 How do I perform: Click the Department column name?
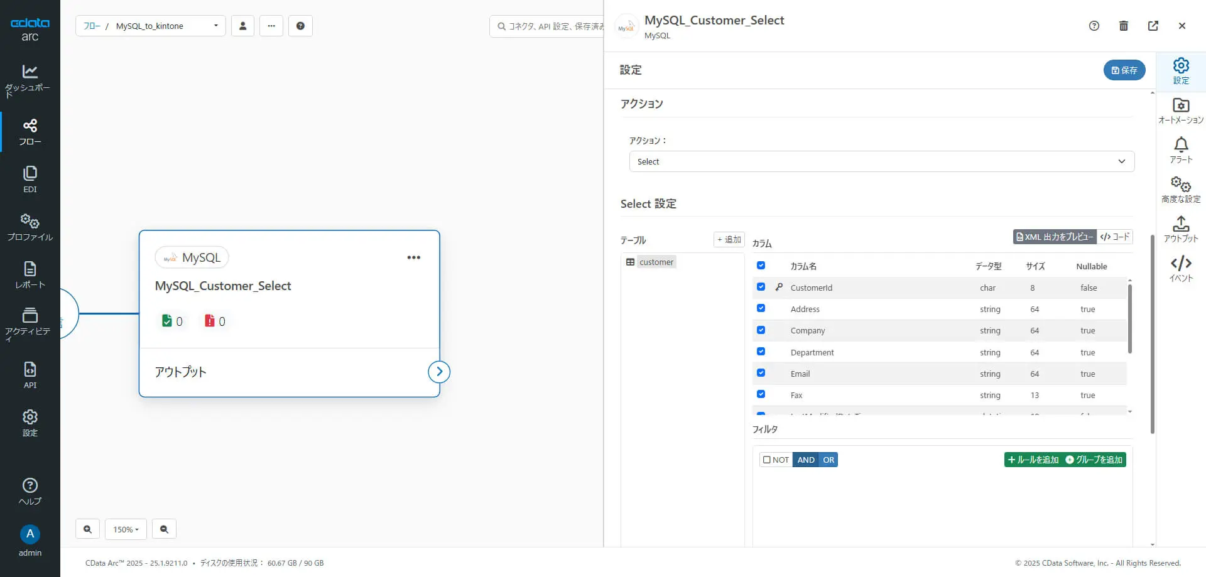point(812,352)
